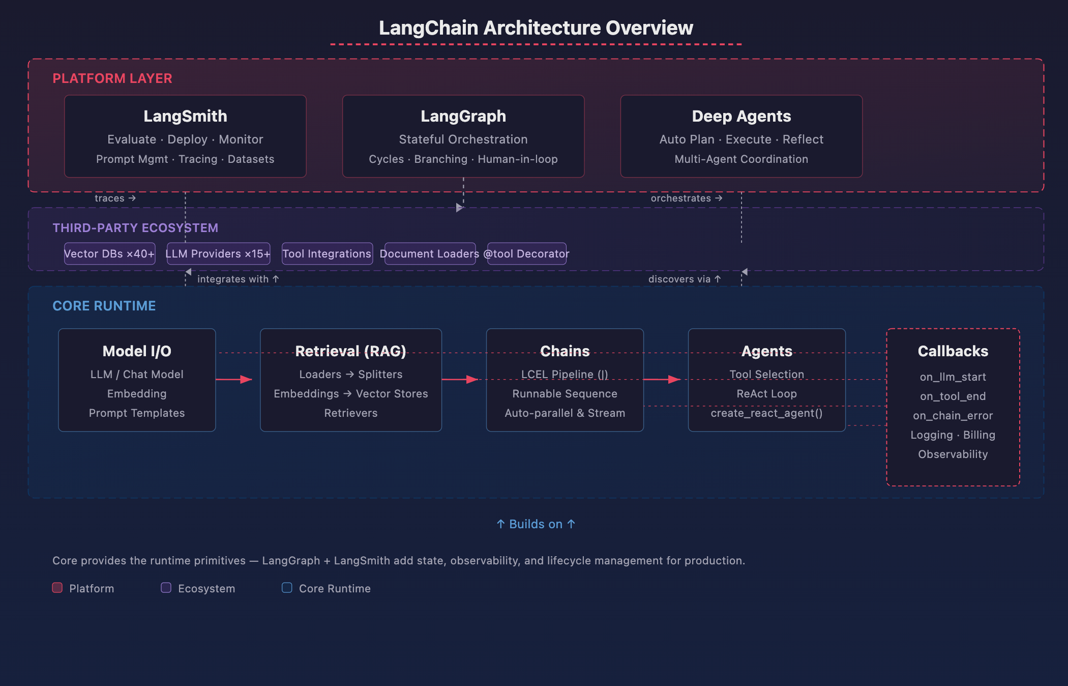
Task: Click the Callbacks heading
Action: (953, 351)
